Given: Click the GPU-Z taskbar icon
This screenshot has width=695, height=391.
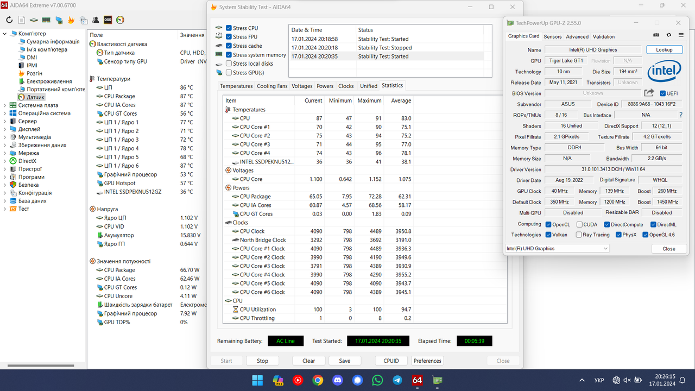Looking at the screenshot, I should pyautogui.click(x=437, y=380).
